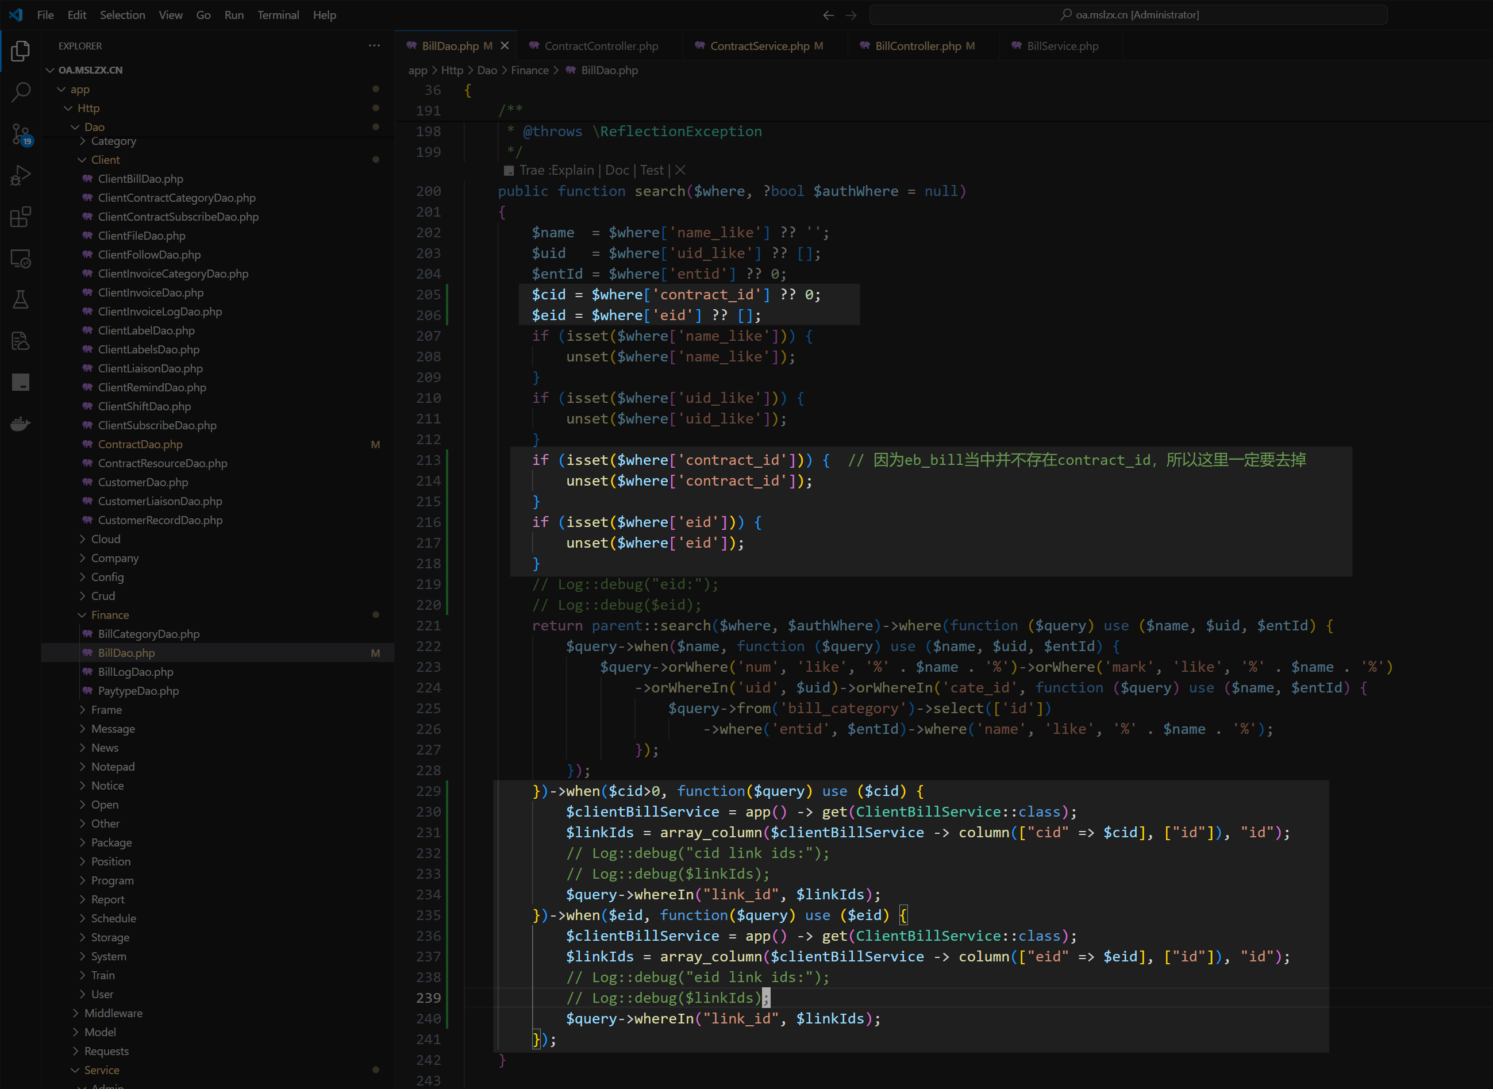The image size is (1493, 1089).
Task: Click Finance in the breadcrumb
Action: click(x=529, y=70)
